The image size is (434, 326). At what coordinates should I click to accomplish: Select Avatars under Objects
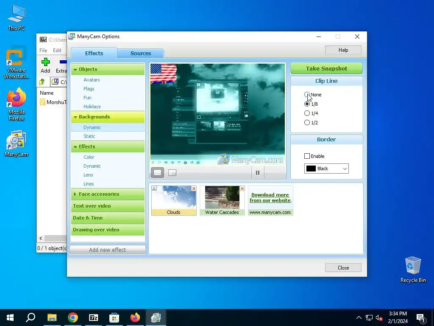click(92, 80)
